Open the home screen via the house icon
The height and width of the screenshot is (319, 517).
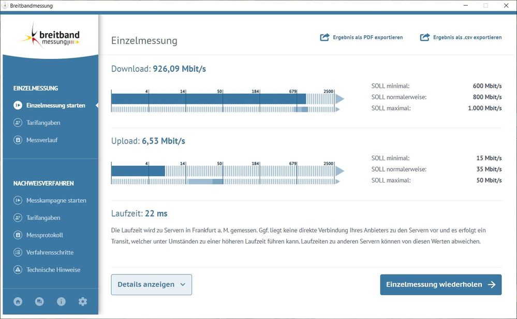(18, 301)
